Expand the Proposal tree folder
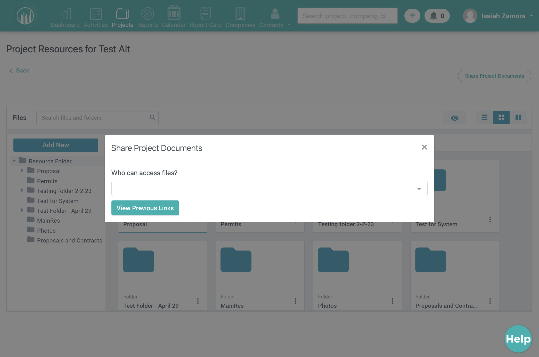Viewport: 539px width, 357px height. (x=22, y=171)
